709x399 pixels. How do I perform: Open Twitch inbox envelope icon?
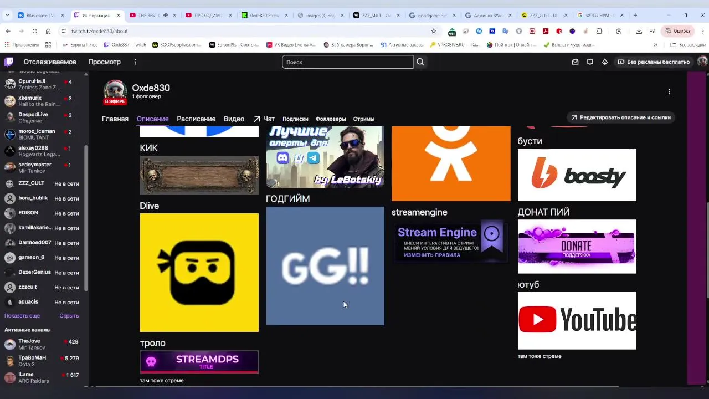point(575,62)
